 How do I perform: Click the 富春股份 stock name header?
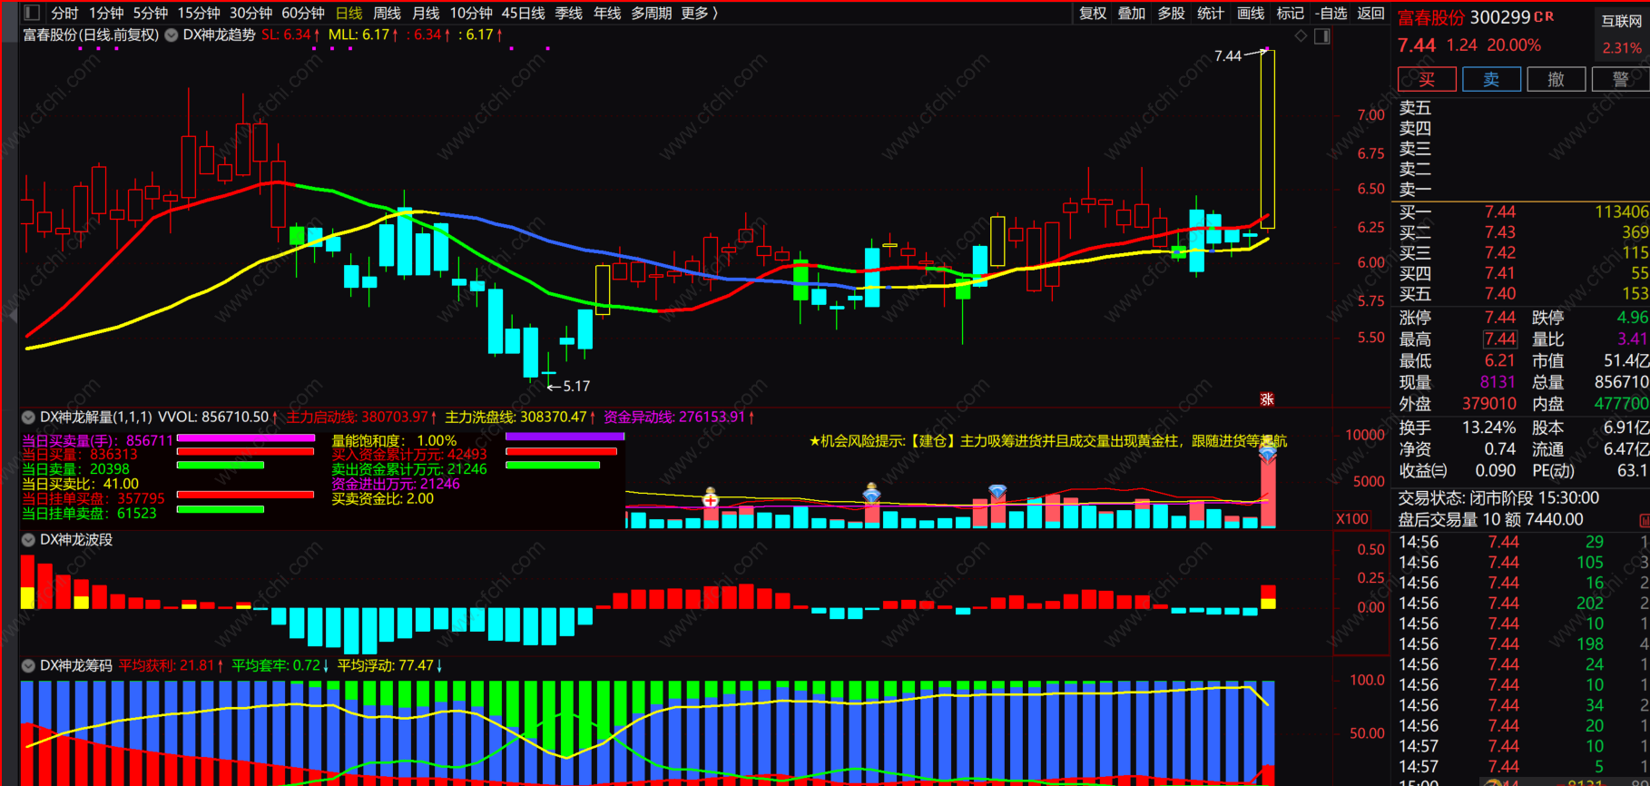click(x=1431, y=17)
